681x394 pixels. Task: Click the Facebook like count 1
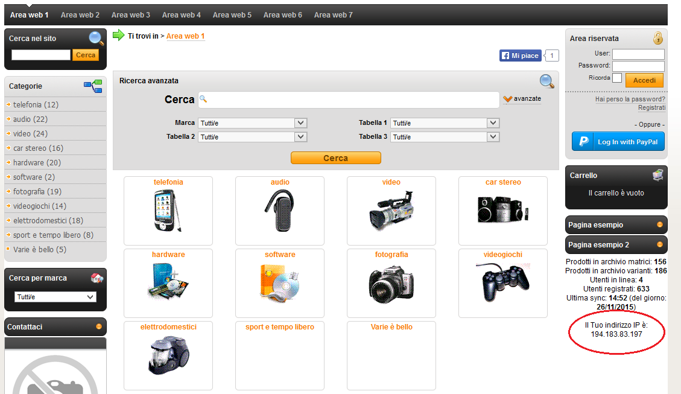(551, 56)
